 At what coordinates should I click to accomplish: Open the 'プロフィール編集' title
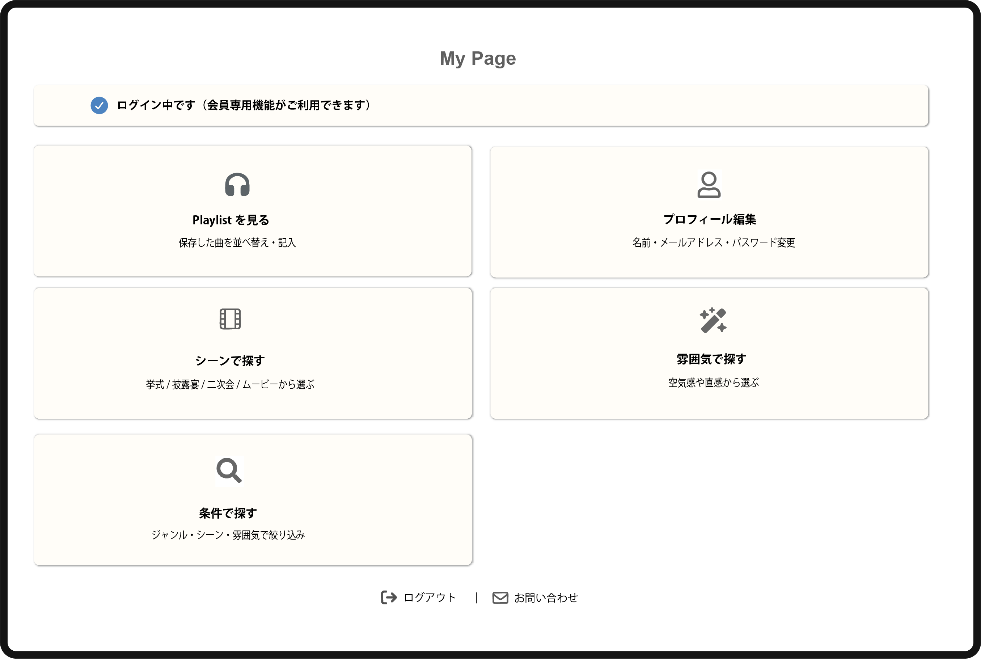point(709,219)
